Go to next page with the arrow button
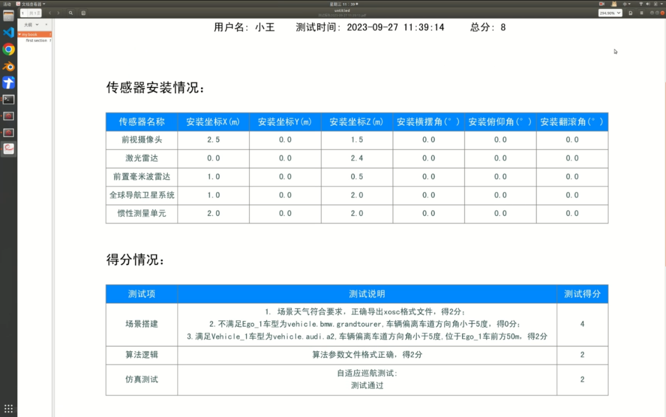666x417 pixels. tap(58, 13)
